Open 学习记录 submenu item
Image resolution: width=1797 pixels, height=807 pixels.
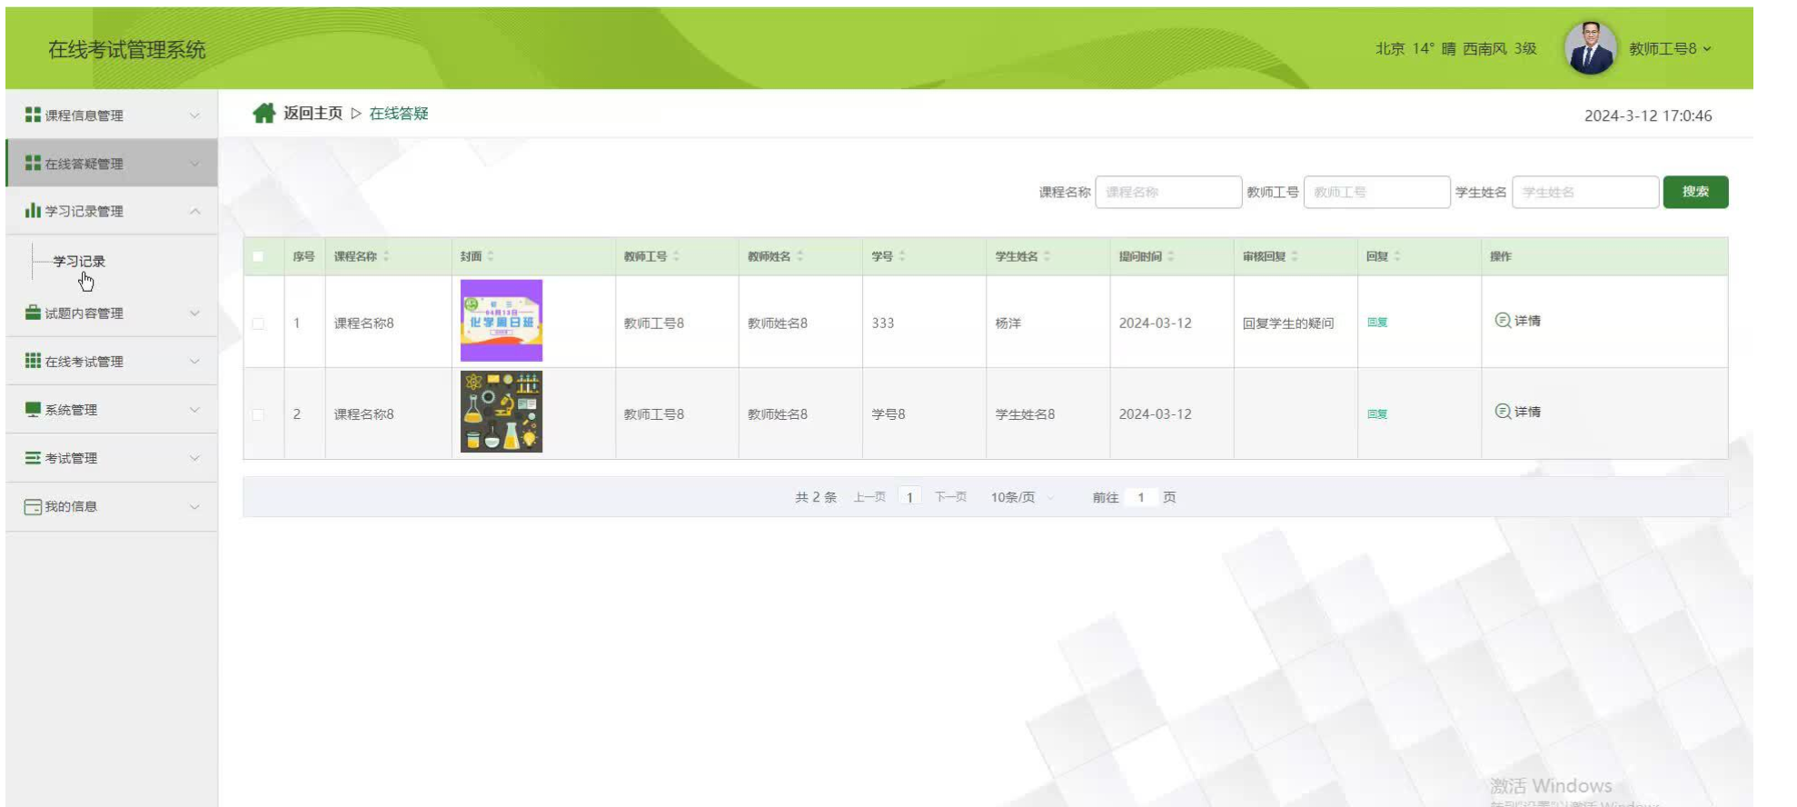(x=79, y=261)
